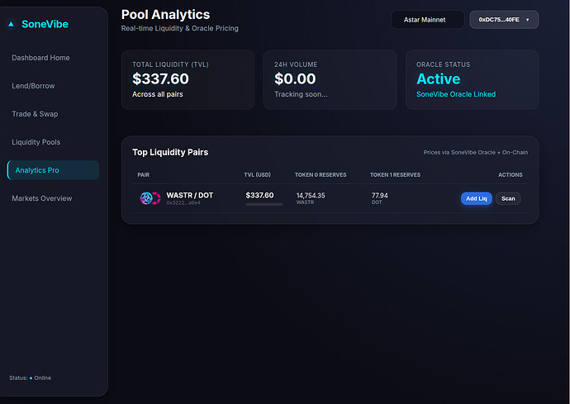Click the SoneVibe Oracle Linked link

tap(456, 94)
